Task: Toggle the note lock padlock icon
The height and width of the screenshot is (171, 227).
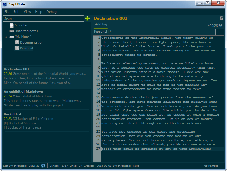Action: pyautogui.click(x=222, y=18)
